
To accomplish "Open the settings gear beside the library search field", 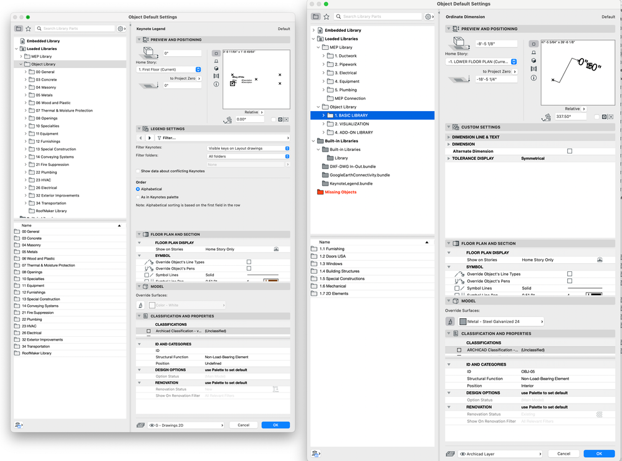I will tap(121, 28).
